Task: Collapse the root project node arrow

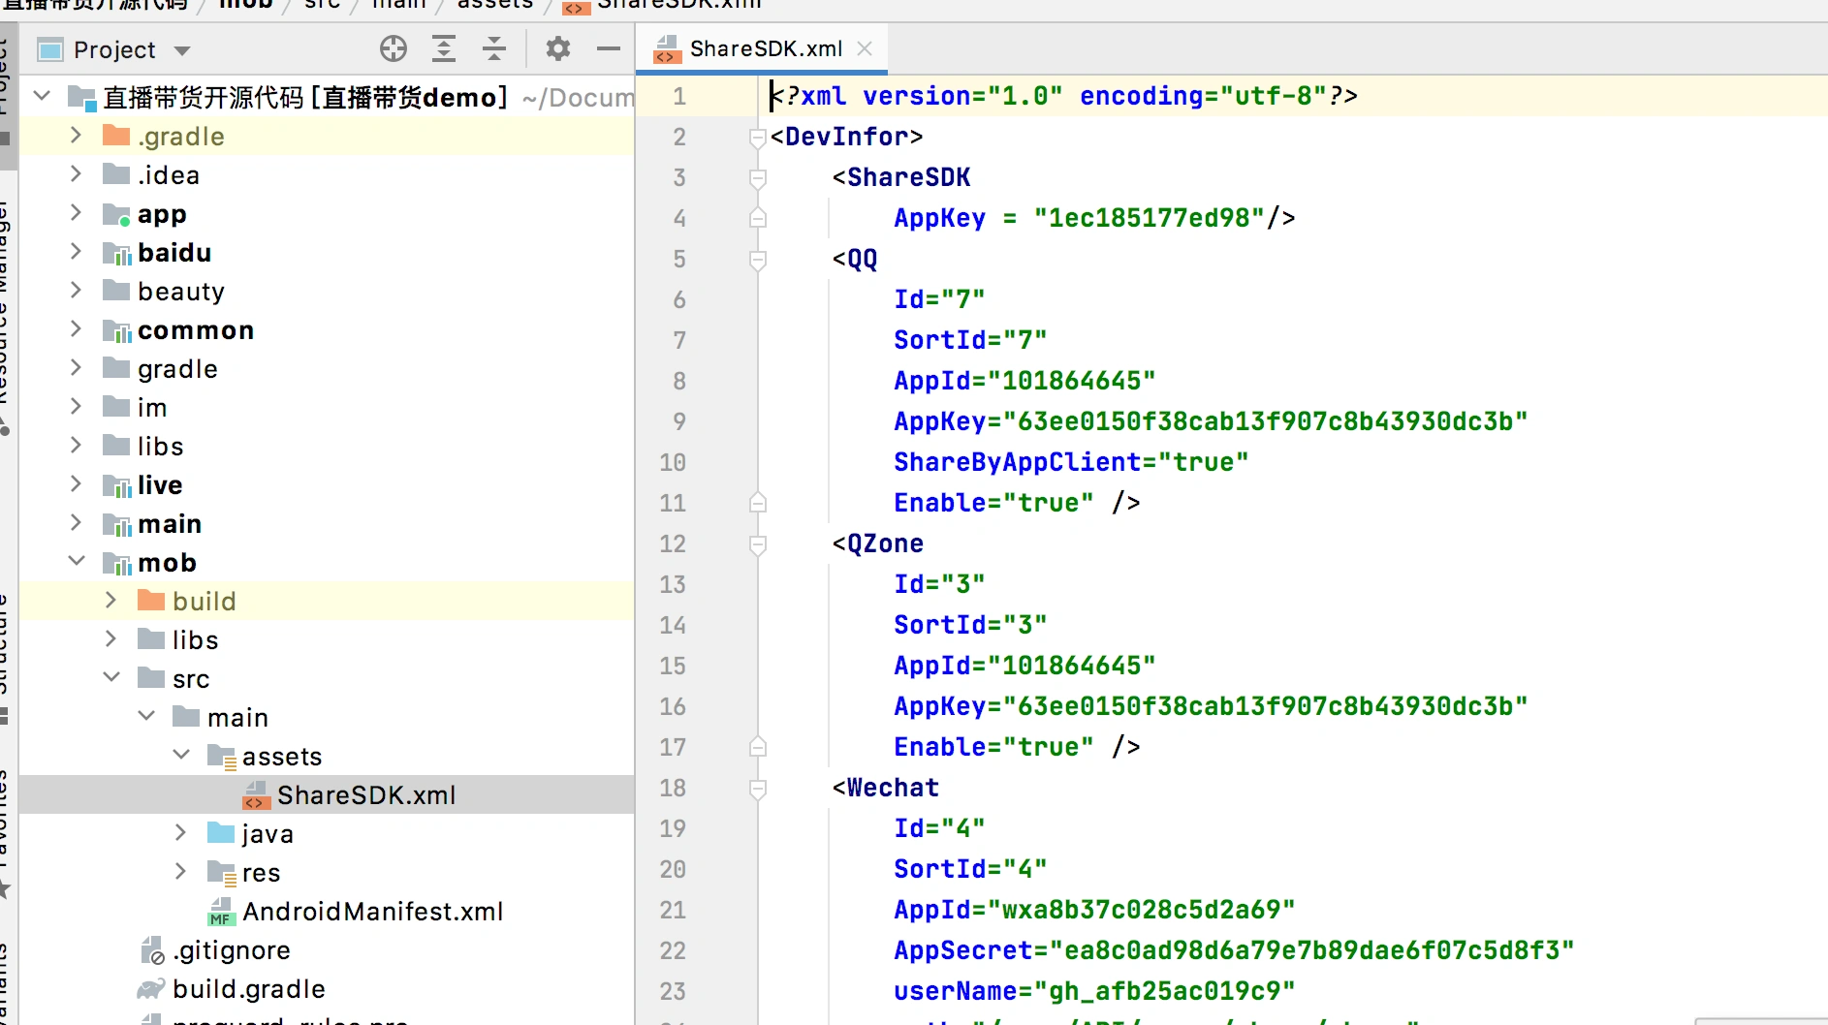Action: (42, 96)
